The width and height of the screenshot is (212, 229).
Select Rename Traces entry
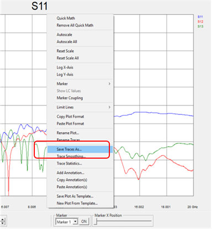coord(80,140)
